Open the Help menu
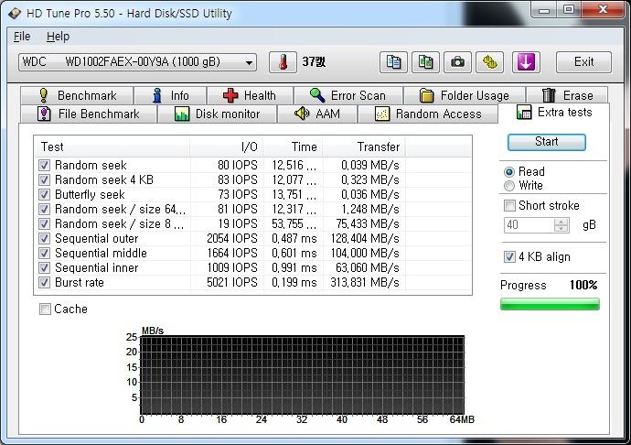 pyautogui.click(x=58, y=37)
